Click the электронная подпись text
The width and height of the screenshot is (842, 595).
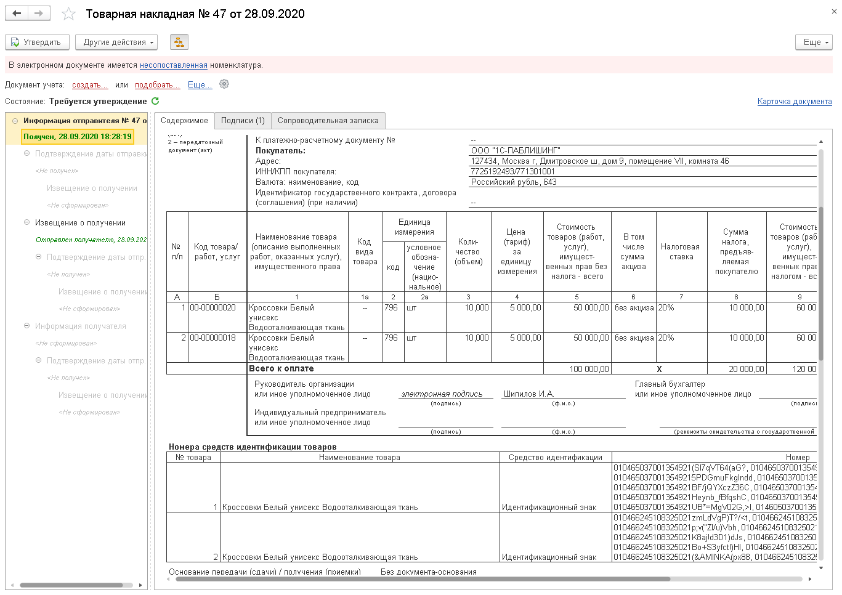[442, 394]
